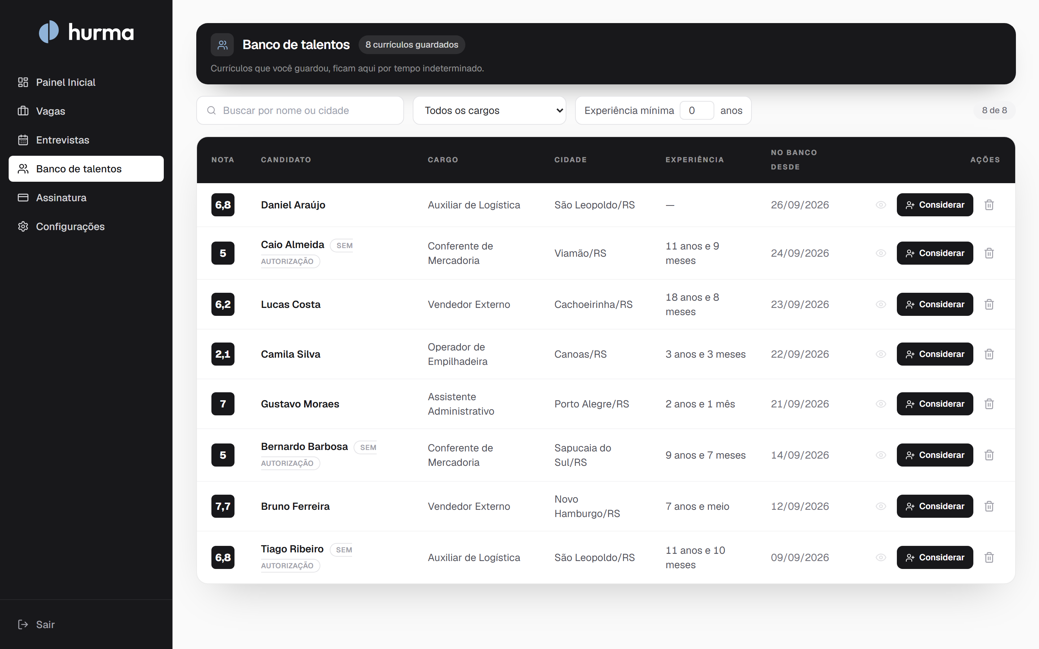
Task: Open Painel Inicial in sidebar
Action: coord(86,82)
